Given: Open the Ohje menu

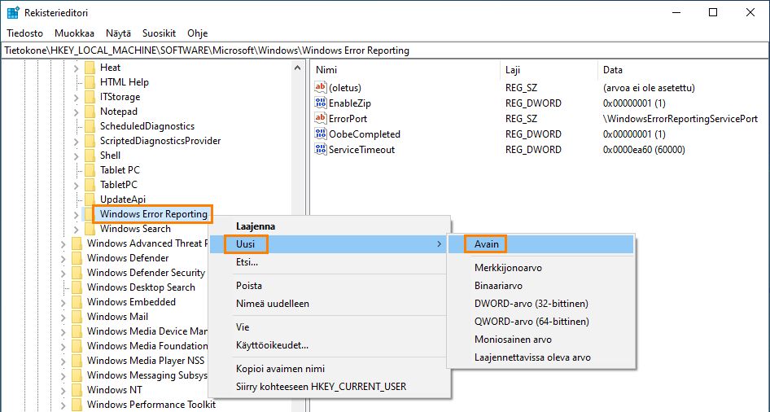Looking at the screenshot, I should [198, 33].
